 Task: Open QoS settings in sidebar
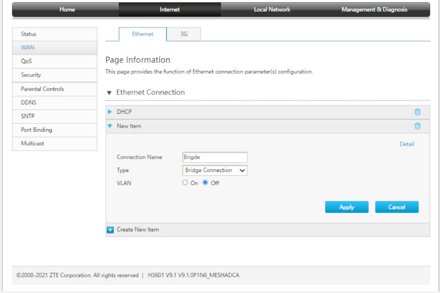coord(54,62)
